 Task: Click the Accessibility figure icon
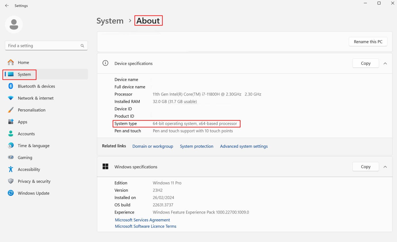(11, 169)
